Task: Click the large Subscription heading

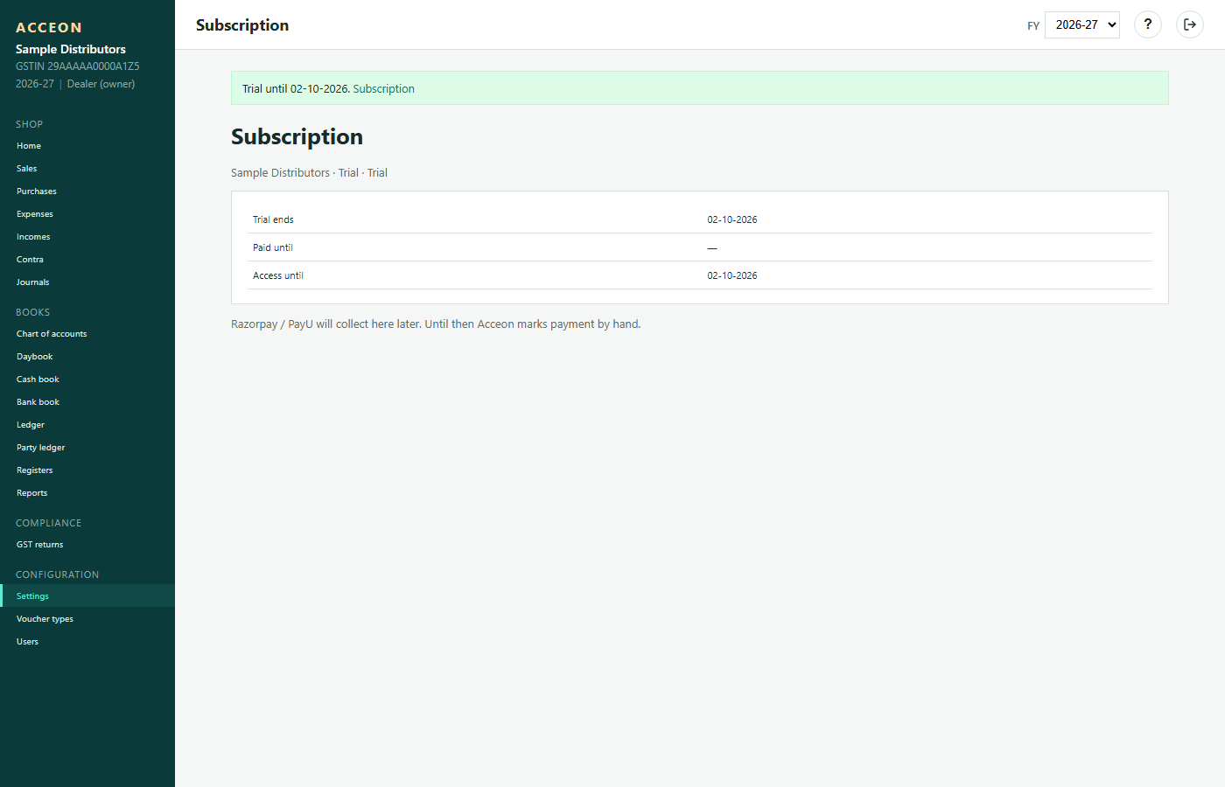Action: [297, 137]
